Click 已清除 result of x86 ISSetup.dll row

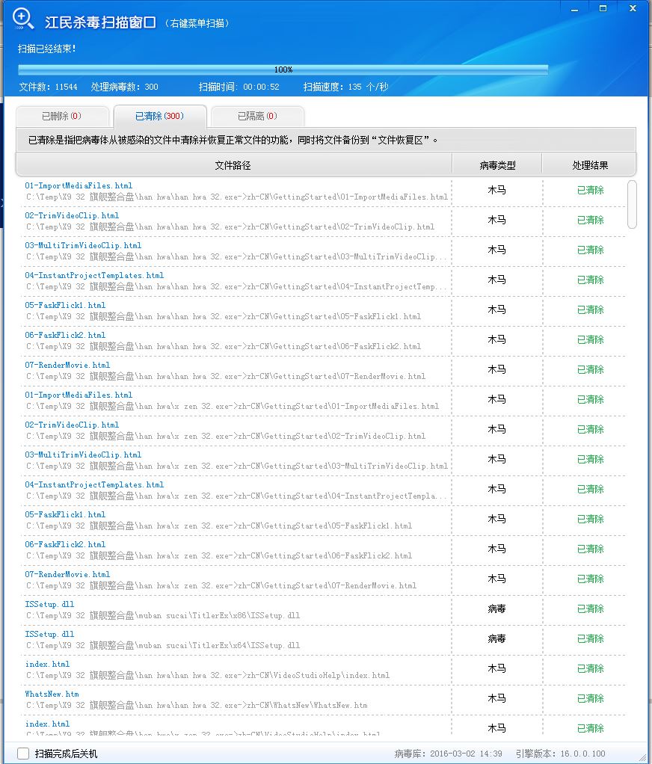(x=590, y=609)
